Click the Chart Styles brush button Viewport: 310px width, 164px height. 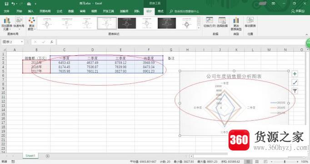click(x=295, y=82)
